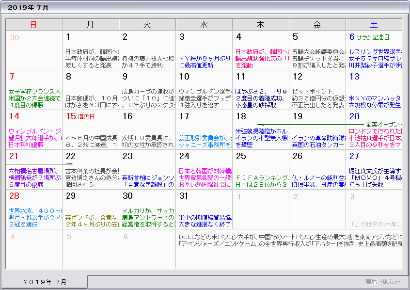Click the 舞暦 -Maica- label
410x290 pixels.
click(x=382, y=281)
